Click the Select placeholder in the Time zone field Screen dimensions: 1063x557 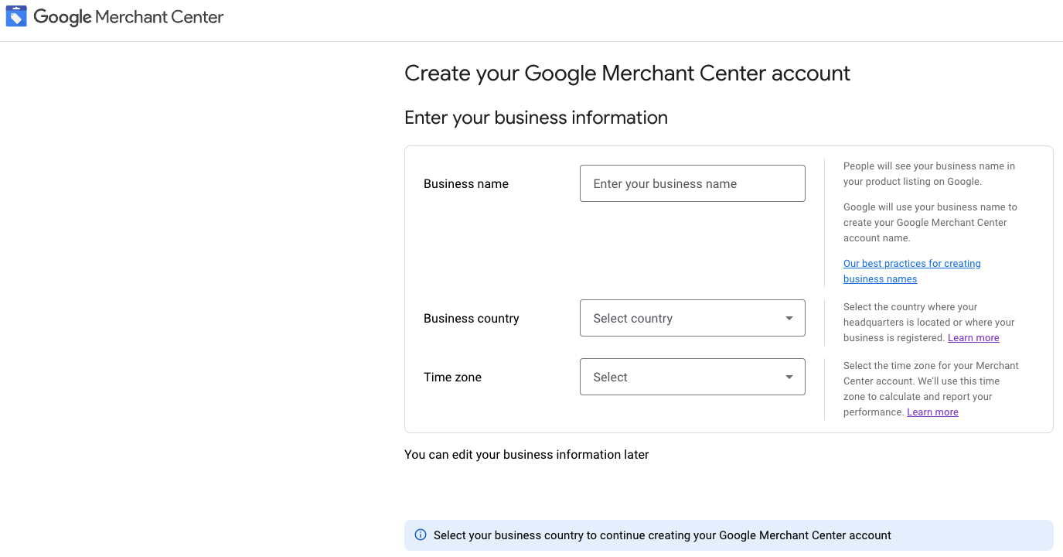[x=611, y=377]
